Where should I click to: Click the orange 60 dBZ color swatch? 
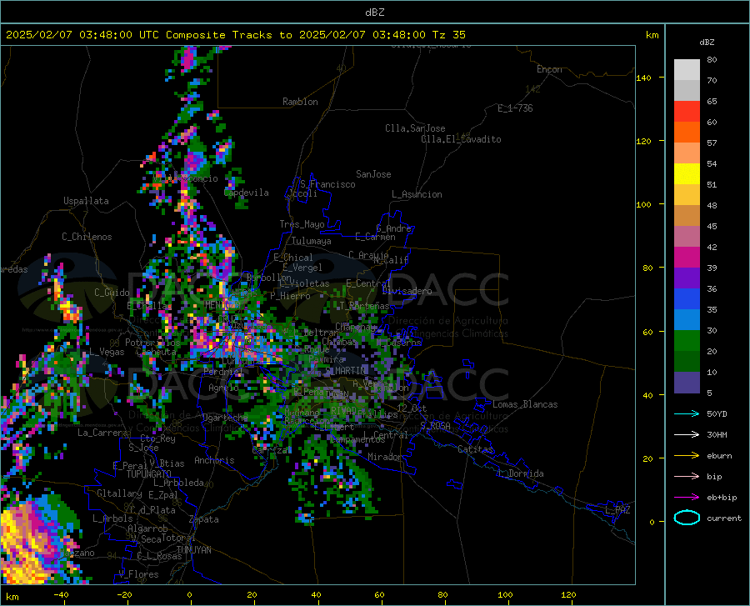click(687, 132)
